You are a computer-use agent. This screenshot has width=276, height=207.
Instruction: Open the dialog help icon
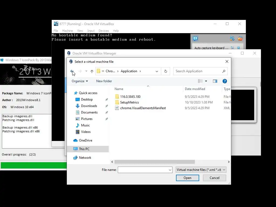(x=225, y=81)
